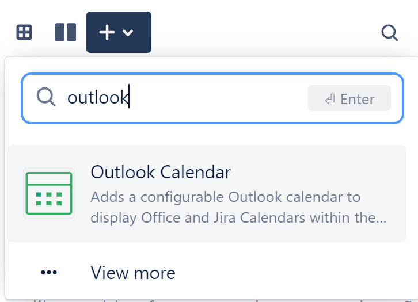Click the green Outlook Calendar icon
Viewport: 418px width, 302px height.
click(x=49, y=193)
